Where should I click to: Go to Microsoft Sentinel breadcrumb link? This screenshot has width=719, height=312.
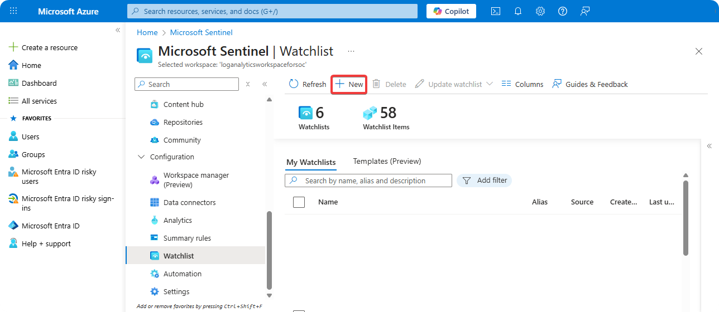(201, 32)
